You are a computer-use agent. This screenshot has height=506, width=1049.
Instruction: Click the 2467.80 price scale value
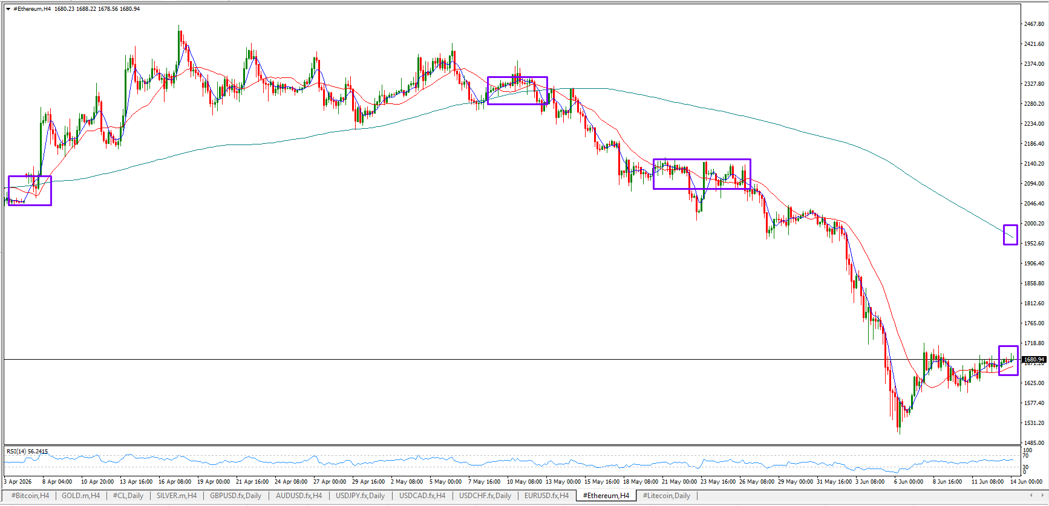click(1034, 24)
